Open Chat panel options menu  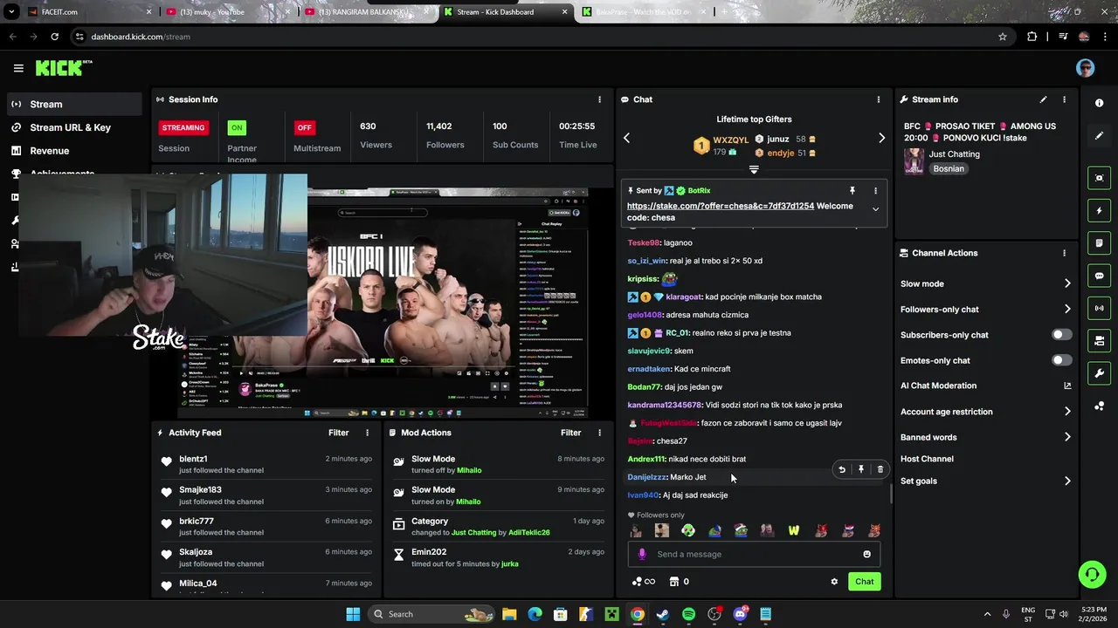(879, 99)
